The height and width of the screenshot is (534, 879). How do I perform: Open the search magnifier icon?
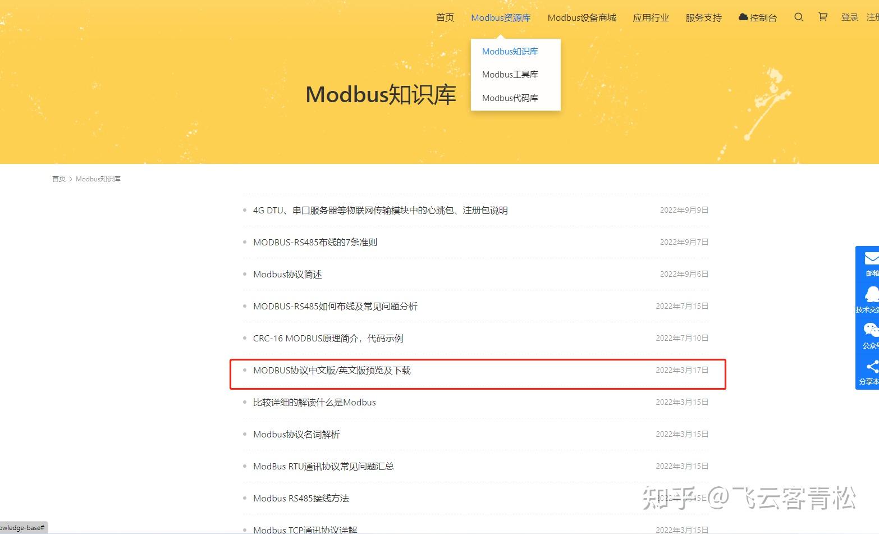tap(798, 17)
